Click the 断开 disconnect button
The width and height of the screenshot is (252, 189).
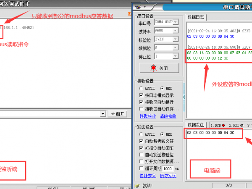[118, 114]
